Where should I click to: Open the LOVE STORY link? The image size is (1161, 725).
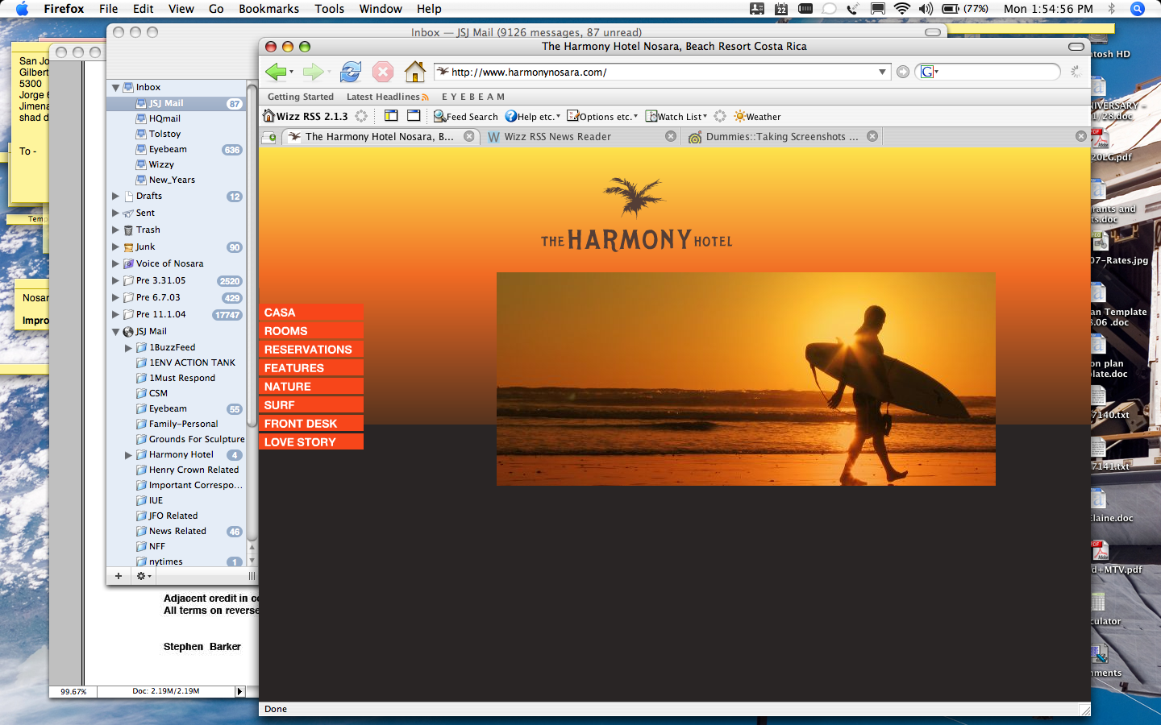point(311,442)
